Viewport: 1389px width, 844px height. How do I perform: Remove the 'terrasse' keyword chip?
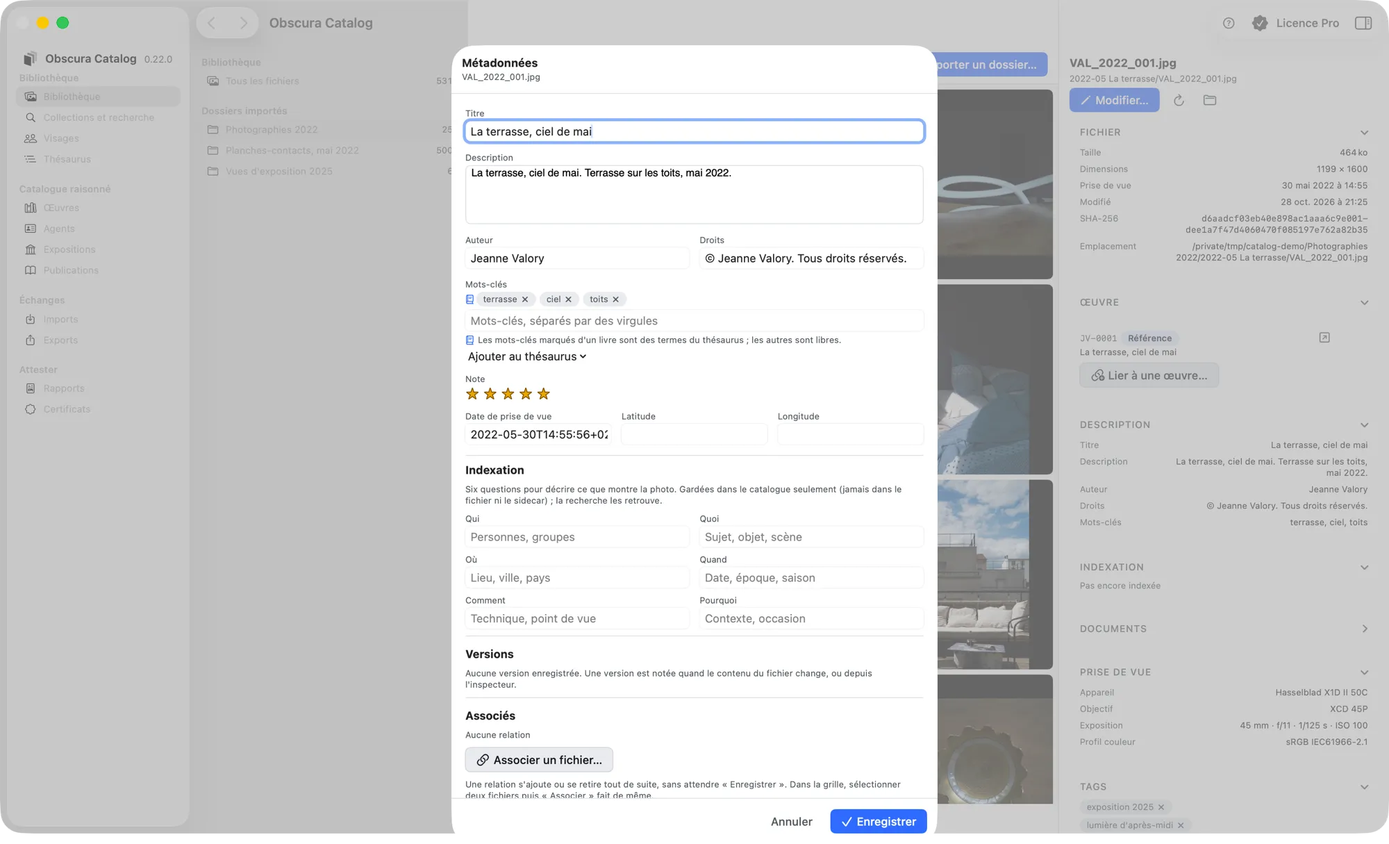click(525, 299)
